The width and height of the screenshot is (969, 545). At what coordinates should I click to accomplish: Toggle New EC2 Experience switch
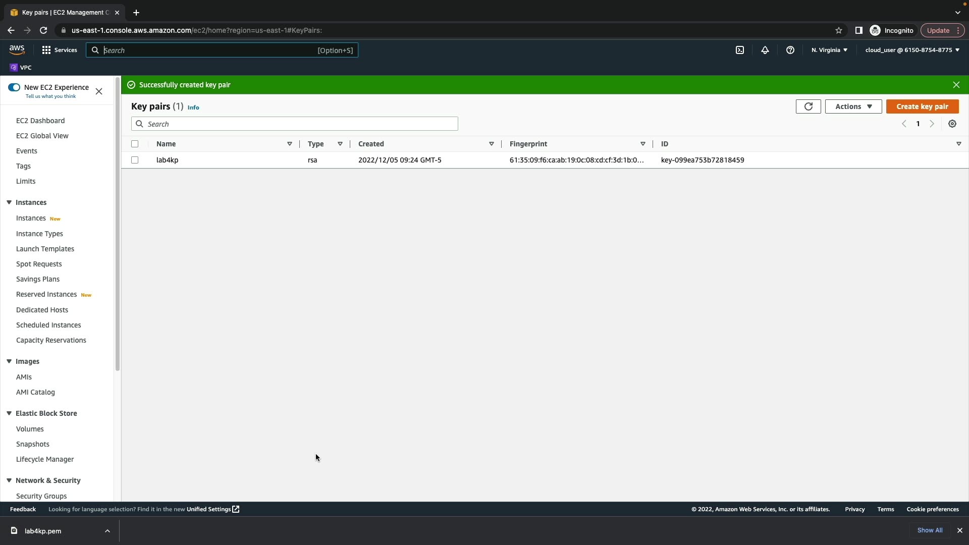click(x=14, y=87)
